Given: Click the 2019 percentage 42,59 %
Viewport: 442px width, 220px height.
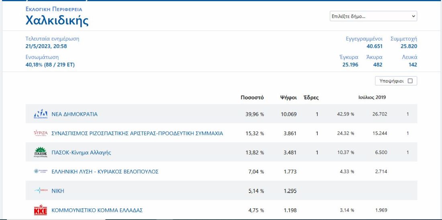Looking at the screenshot, I should pyautogui.click(x=346, y=114).
